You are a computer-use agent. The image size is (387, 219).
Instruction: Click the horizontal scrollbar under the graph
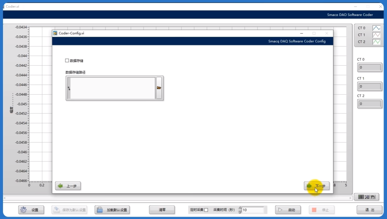pos(178,198)
